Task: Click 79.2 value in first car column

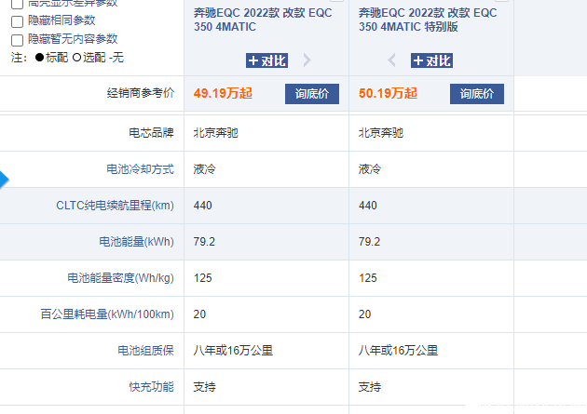Action: point(204,242)
